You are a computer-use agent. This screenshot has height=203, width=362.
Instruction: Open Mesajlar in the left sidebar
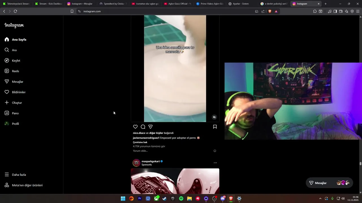[14, 81]
